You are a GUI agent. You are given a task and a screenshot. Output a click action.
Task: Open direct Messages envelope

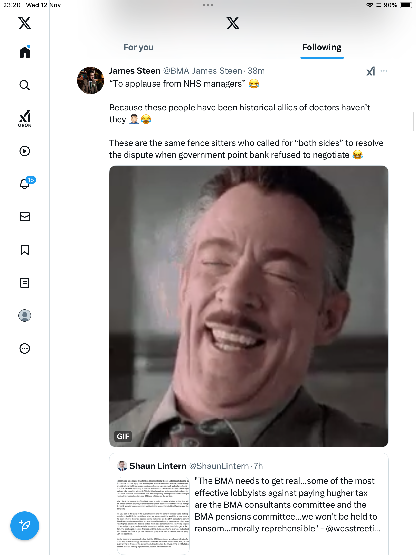(x=25, y=217)
